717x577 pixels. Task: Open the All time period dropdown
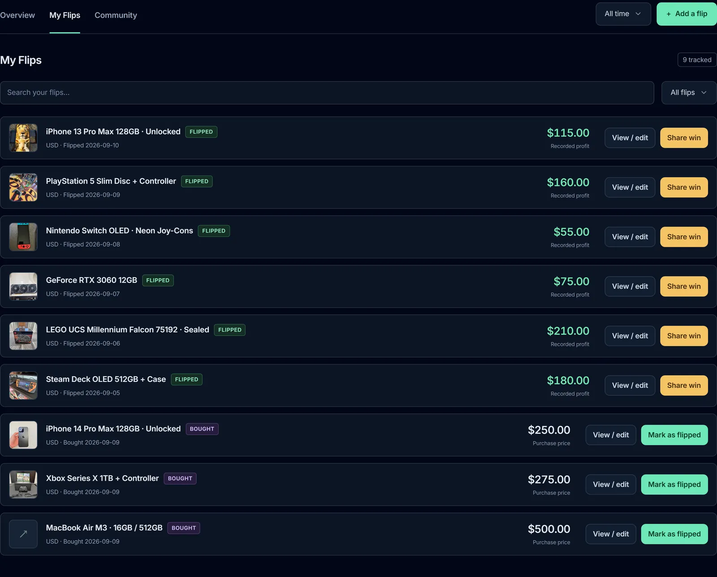623,14
